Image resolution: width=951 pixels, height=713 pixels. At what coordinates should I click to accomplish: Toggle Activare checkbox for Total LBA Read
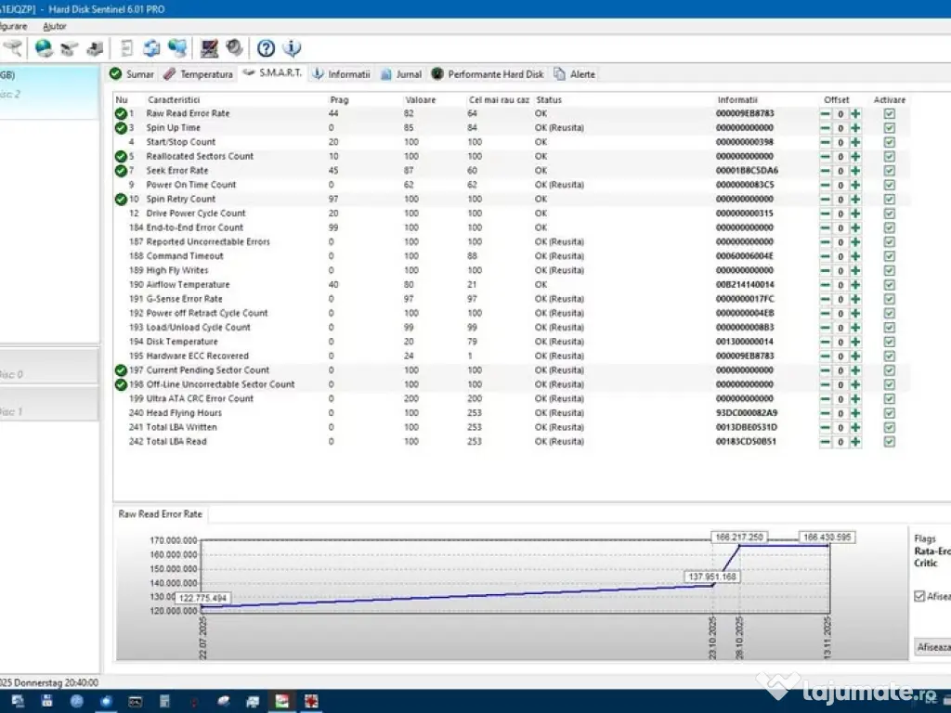[890, 442]
